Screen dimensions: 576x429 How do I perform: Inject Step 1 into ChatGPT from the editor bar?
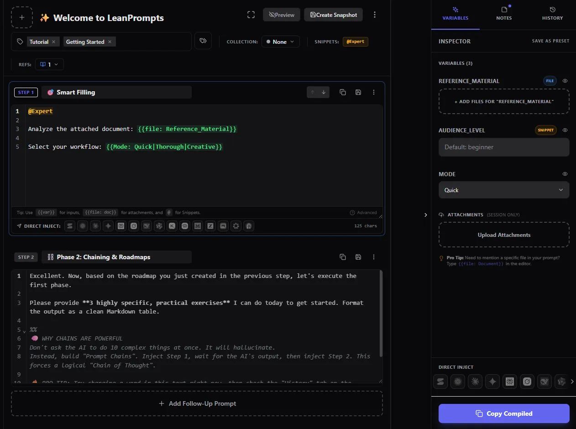(x=83, y=225)
